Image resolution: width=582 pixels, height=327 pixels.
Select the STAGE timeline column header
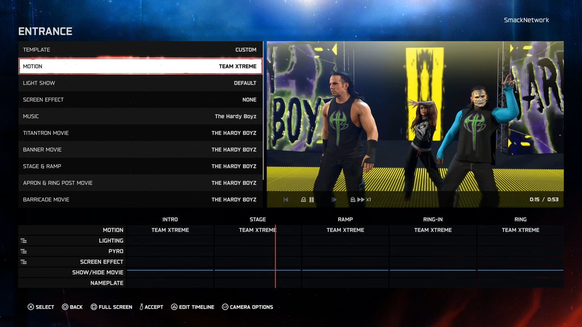258,219
